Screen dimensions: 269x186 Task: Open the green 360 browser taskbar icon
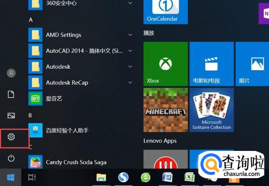coord(146,177)
